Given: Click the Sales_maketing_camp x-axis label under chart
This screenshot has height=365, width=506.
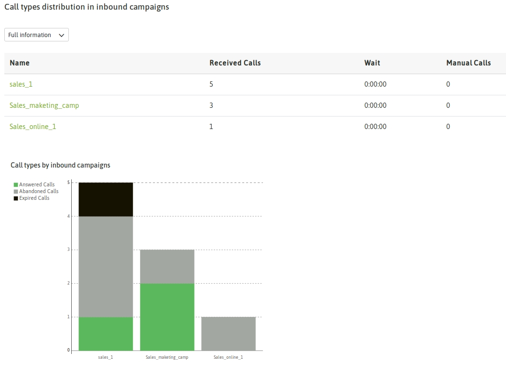Looking at the screenshot, I should click(167, 357).
